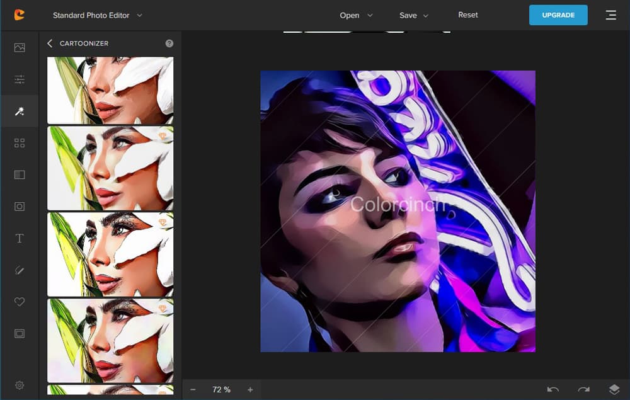The width and height of the screenshot is (630, 400).
Task: Click the zoom plus stepper
Action: pyautogui.click(x=249, y=389)
